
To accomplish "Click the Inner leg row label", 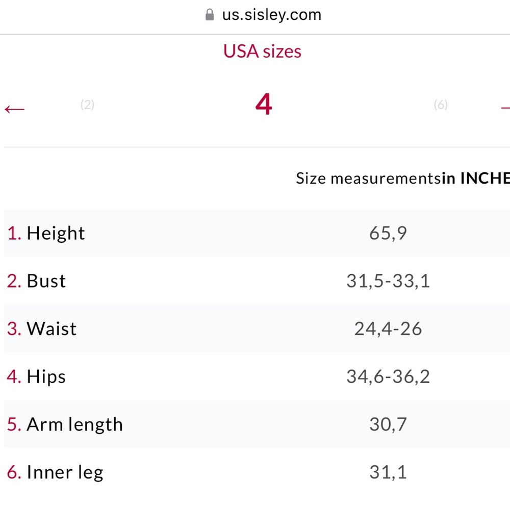I will coord(55,472).
